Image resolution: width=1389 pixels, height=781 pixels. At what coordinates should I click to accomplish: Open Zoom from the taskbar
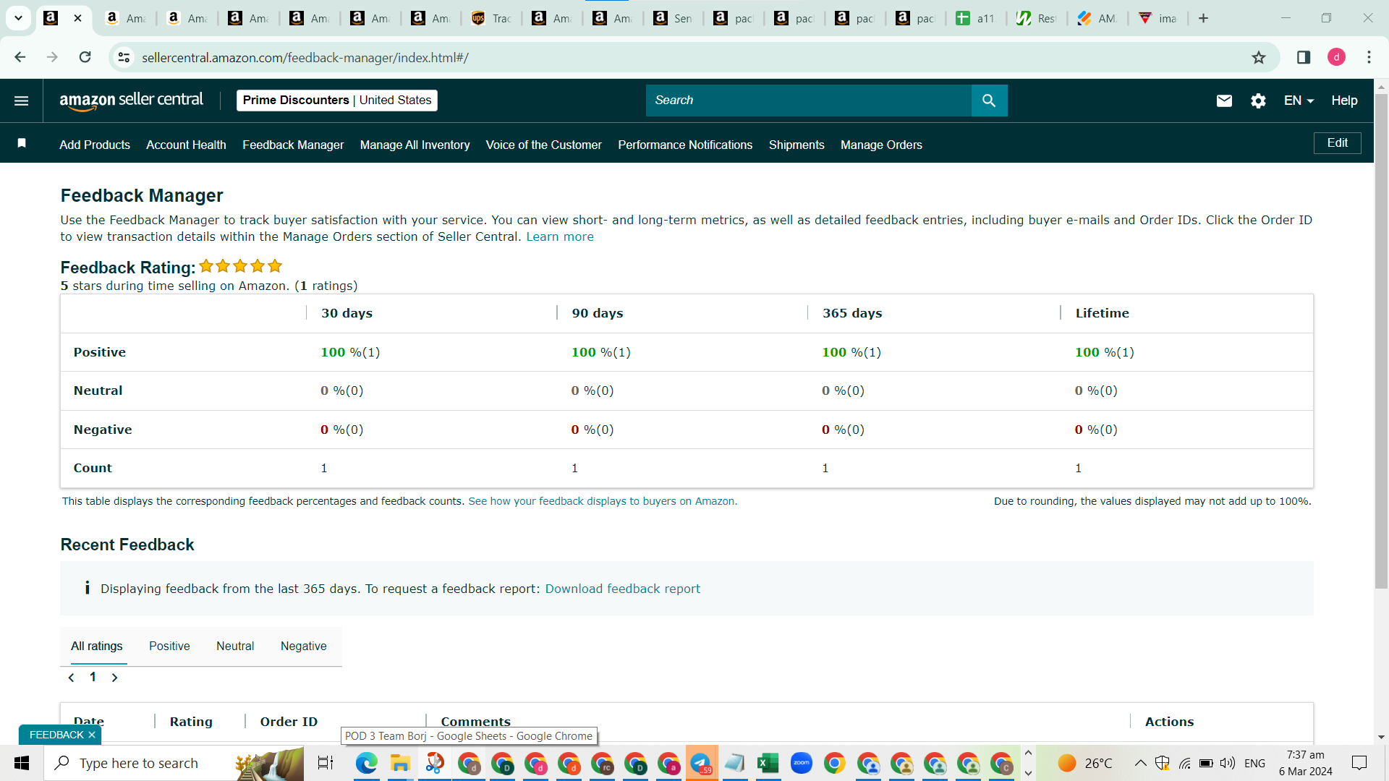pyautogui.click(x=801, y=763)
